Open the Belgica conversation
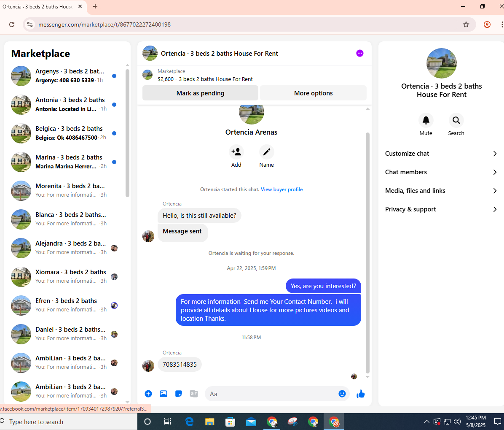The height and width of the screenshot is (430, 504). 64,133
